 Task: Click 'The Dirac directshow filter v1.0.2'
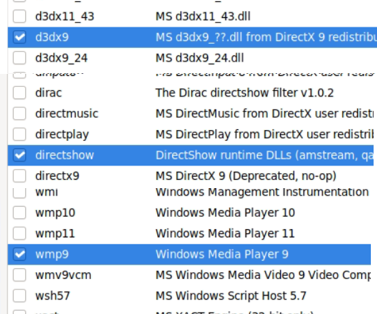tap(245, 93)
